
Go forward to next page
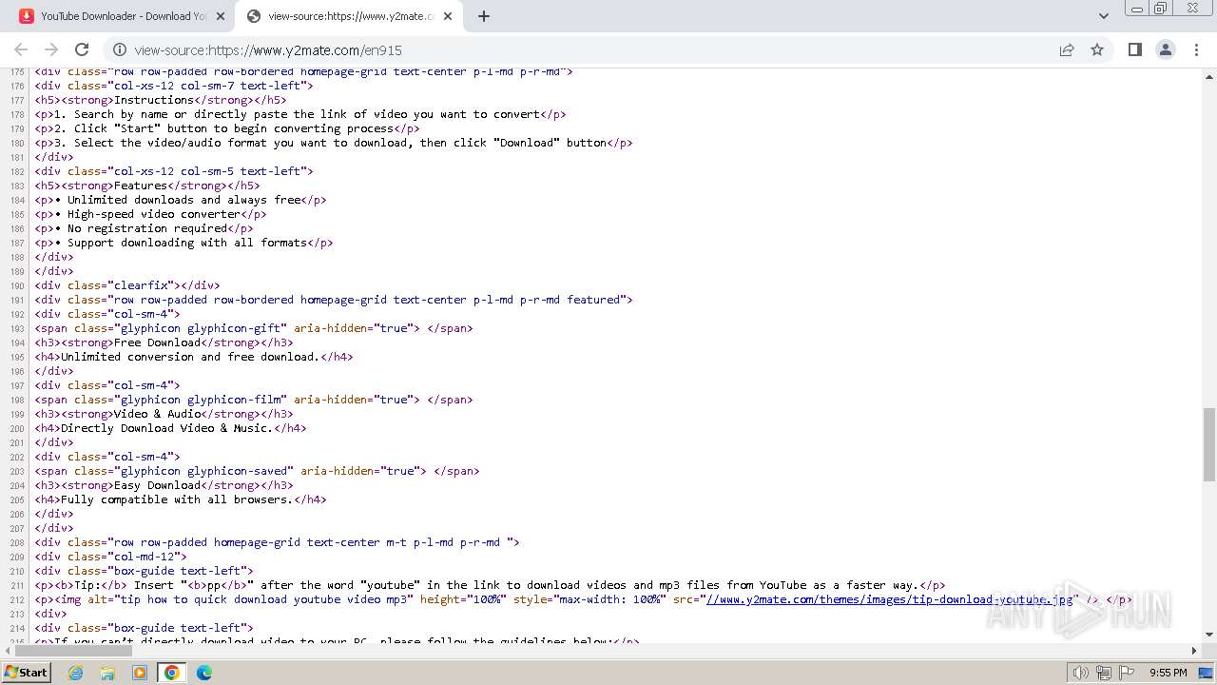click(x=51, y=50)
